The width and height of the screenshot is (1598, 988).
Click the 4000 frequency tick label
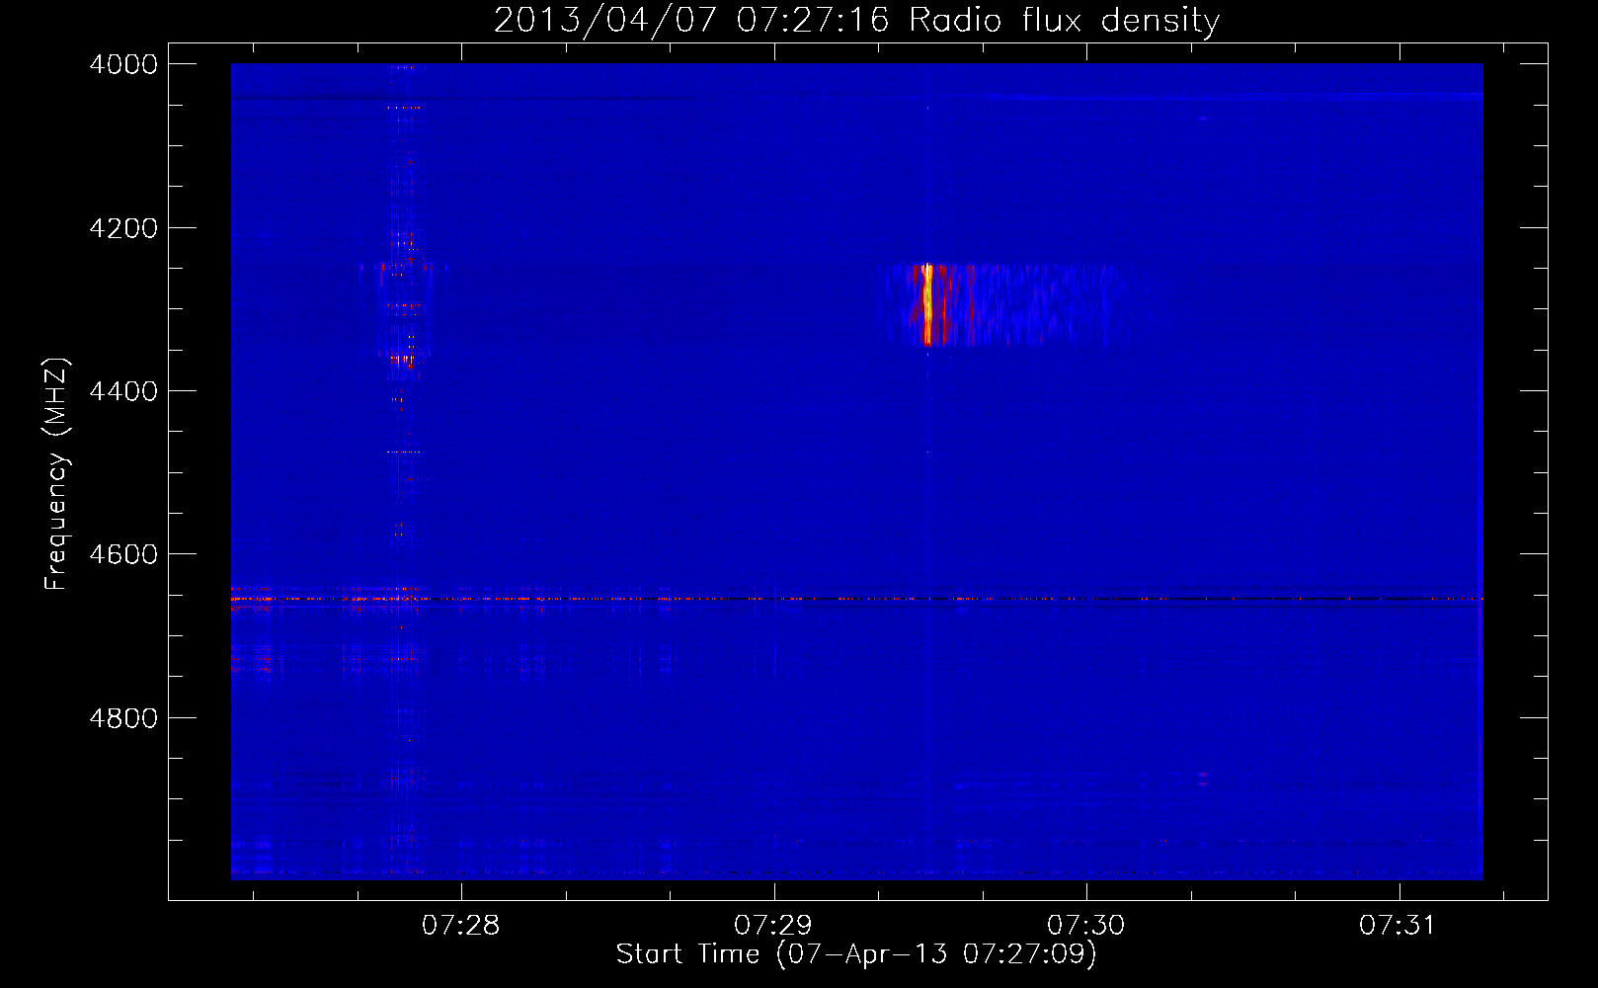point(123,64)
